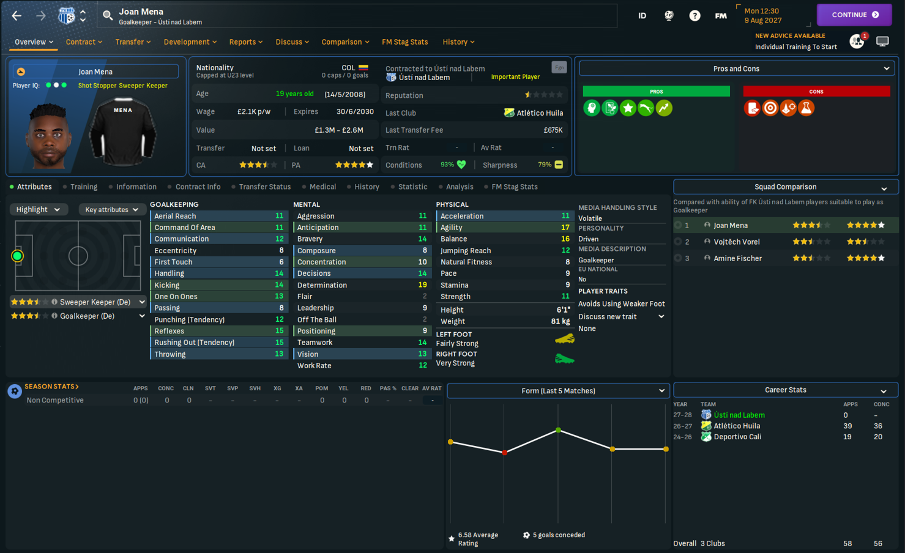Select the Vojtěch Vorel radio button
The height and width of the screenshot is (553, 905).
tap(678, 242)
